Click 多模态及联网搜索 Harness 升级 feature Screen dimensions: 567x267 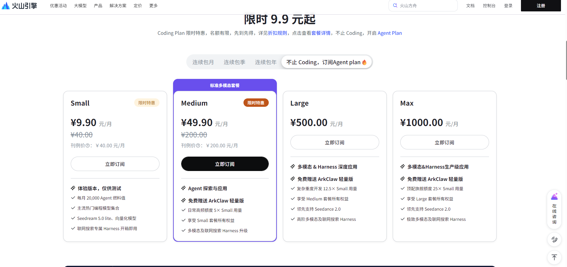[x=218, y=231]
